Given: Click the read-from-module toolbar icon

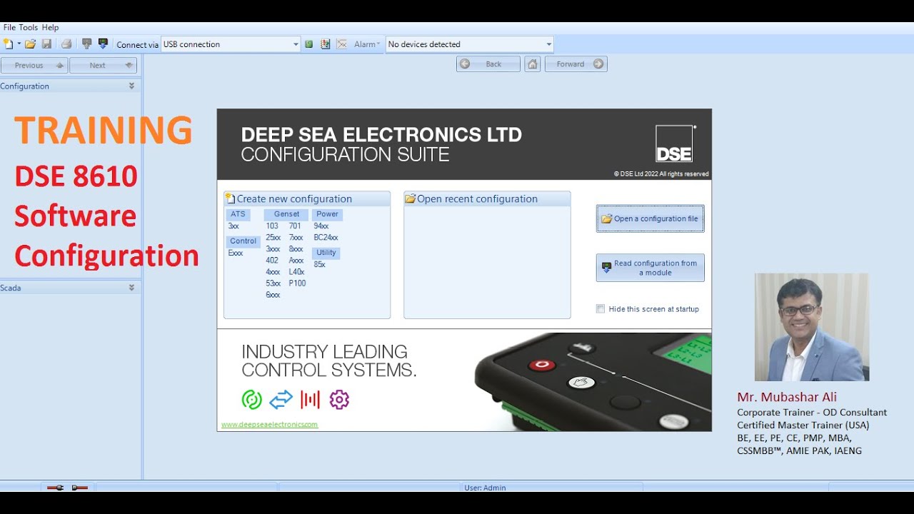Looking at the screenshot, I should 87,44.
